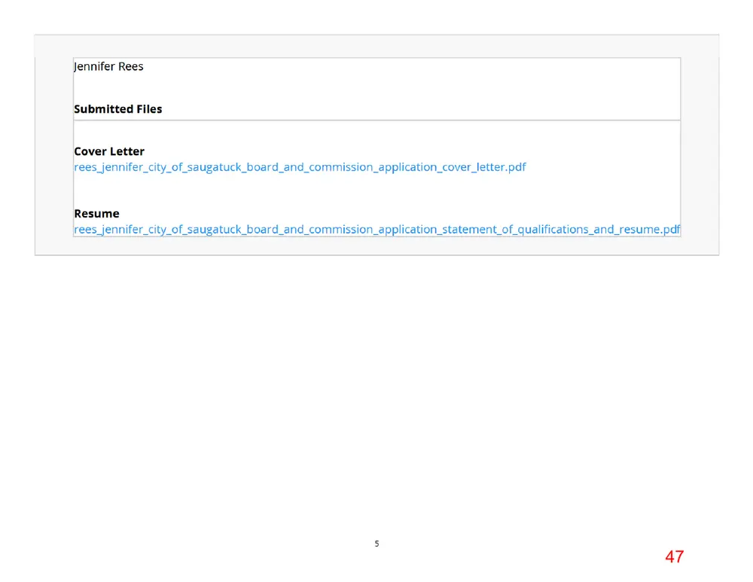Open the statement of qualifications and resume PDF link
Viewport: 753px width, 582px height.
377,230
